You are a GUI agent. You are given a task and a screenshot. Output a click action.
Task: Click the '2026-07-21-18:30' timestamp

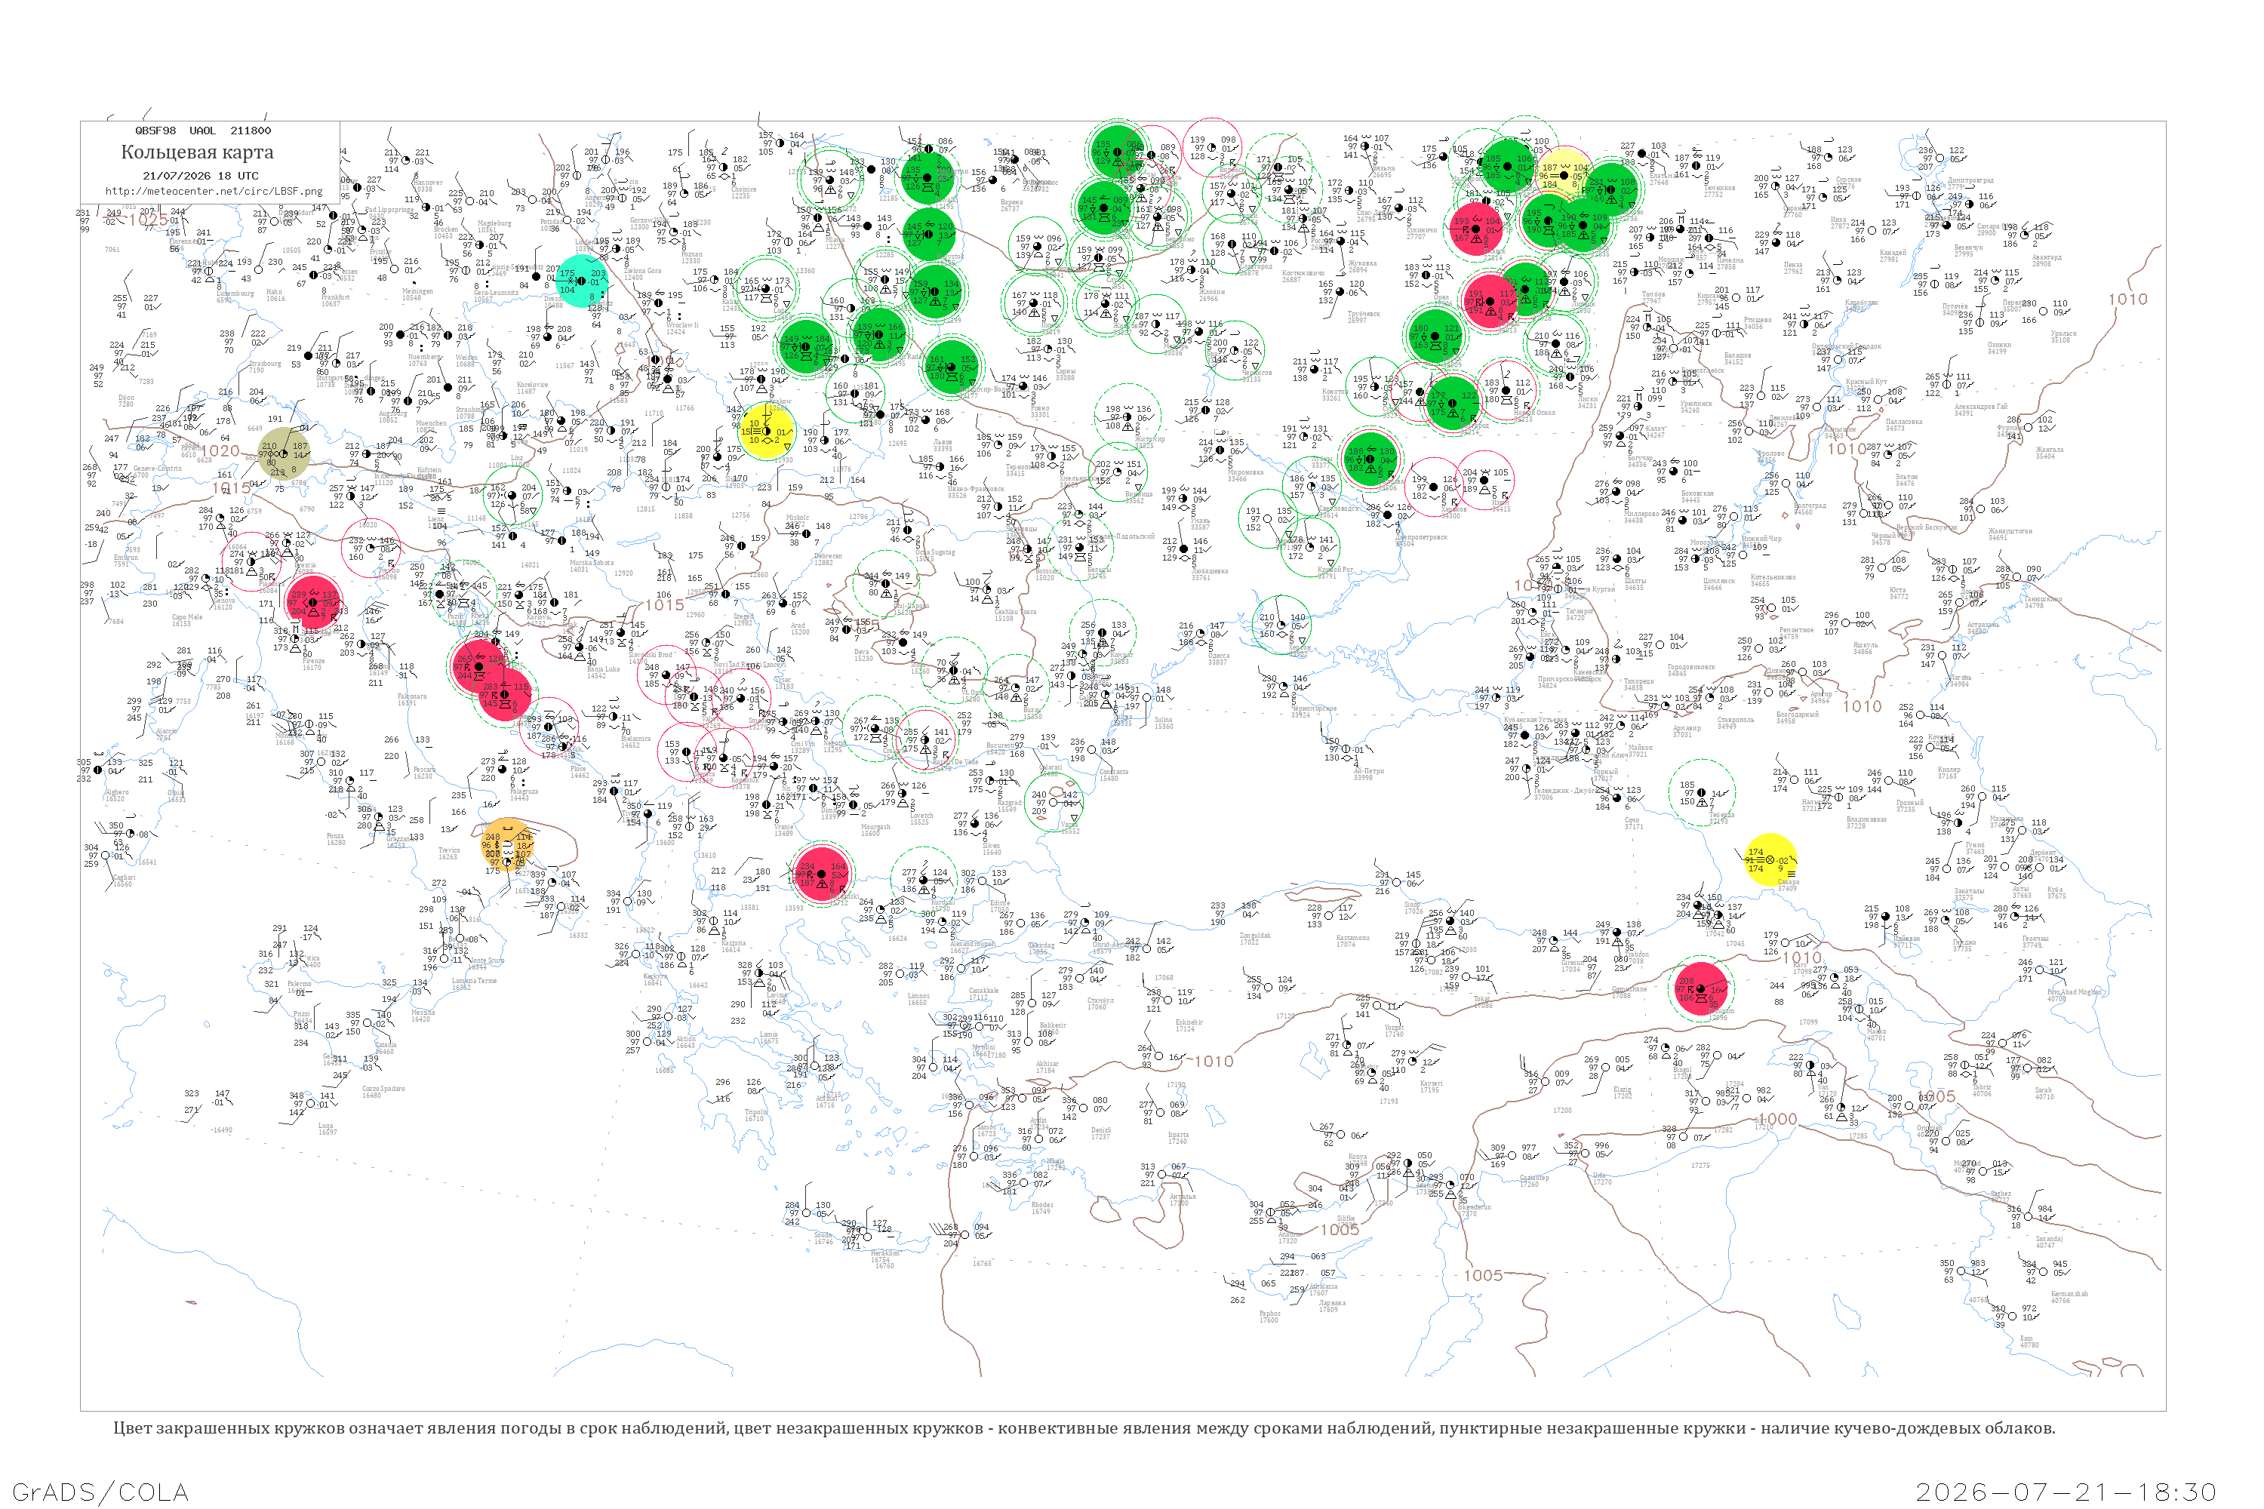pos(2067,1492)
